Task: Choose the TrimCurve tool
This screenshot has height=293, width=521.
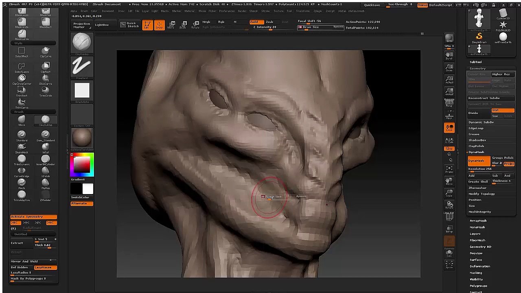Action: [x=22, y=103]
